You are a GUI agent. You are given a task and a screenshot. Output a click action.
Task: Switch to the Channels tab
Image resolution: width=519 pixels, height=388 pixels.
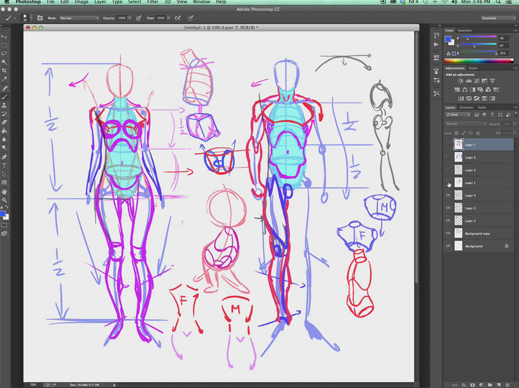[466, 107]
